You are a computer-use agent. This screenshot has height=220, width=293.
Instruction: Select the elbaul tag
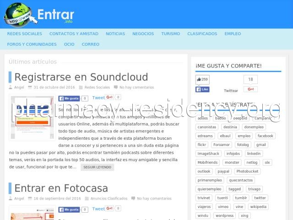pyautogui.click(x=225, y=136)
